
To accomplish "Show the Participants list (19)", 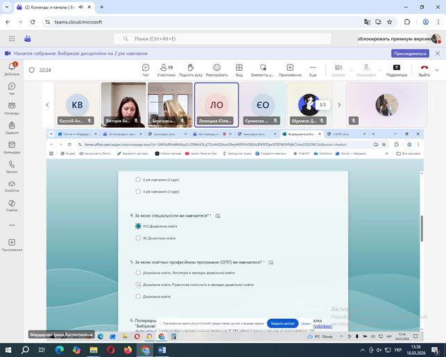I will coord(166,69).
